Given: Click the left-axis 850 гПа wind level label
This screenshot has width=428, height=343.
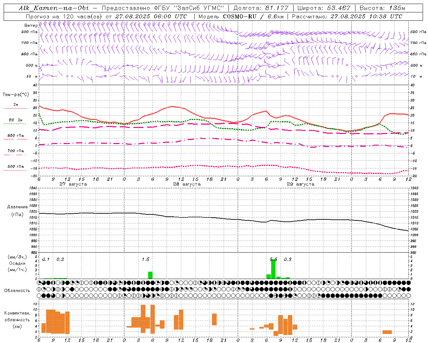Looking at the screenshot, I should click(29, 54).
